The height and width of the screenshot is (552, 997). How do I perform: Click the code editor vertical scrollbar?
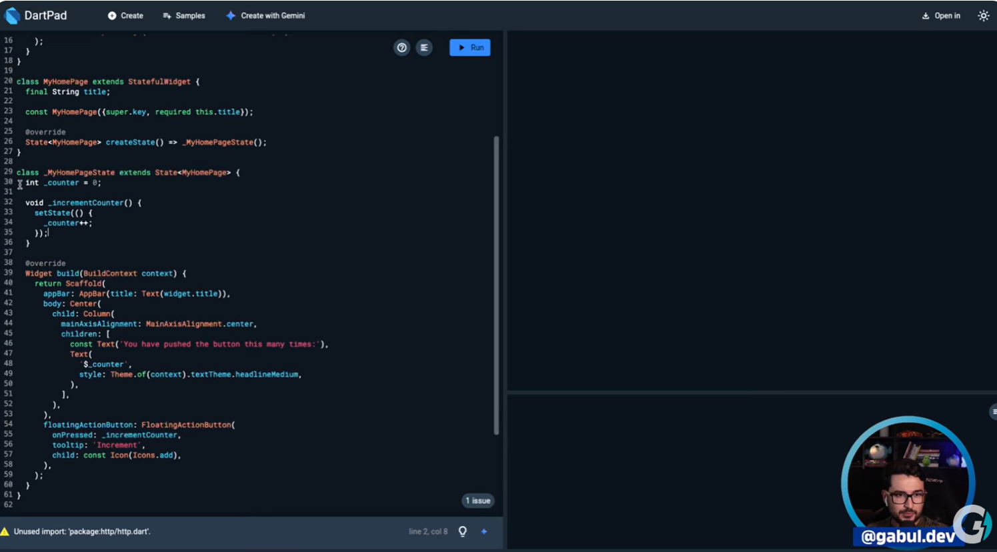coord(496,285)
